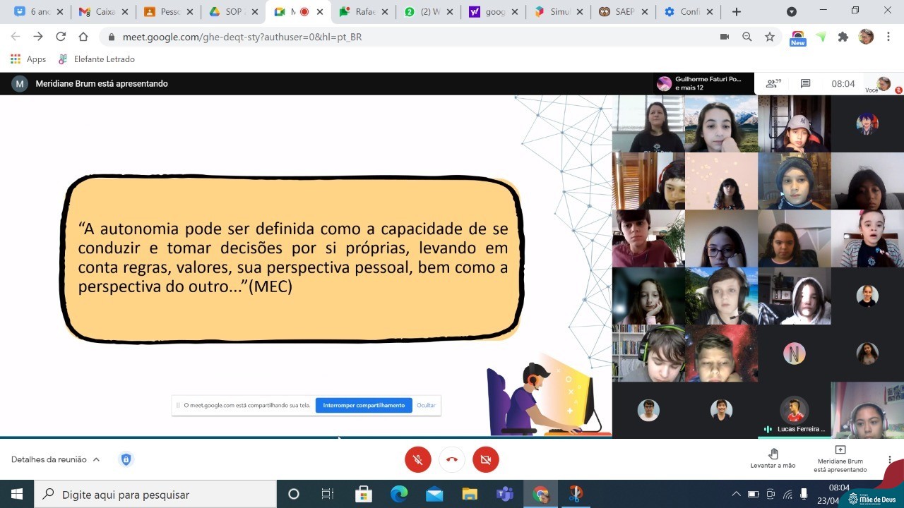Open Microsoft Teams from the taskbar

point(504,494)
